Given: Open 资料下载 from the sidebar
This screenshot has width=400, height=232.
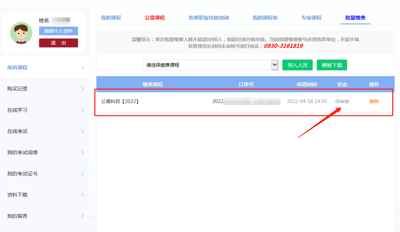Looking at the screenshot, I should tap(18, 195).
